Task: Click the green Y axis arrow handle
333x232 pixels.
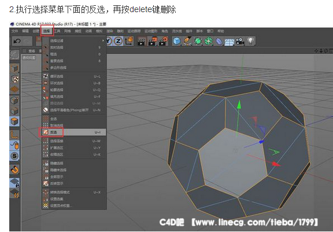Action: click(x=239, y=105)
